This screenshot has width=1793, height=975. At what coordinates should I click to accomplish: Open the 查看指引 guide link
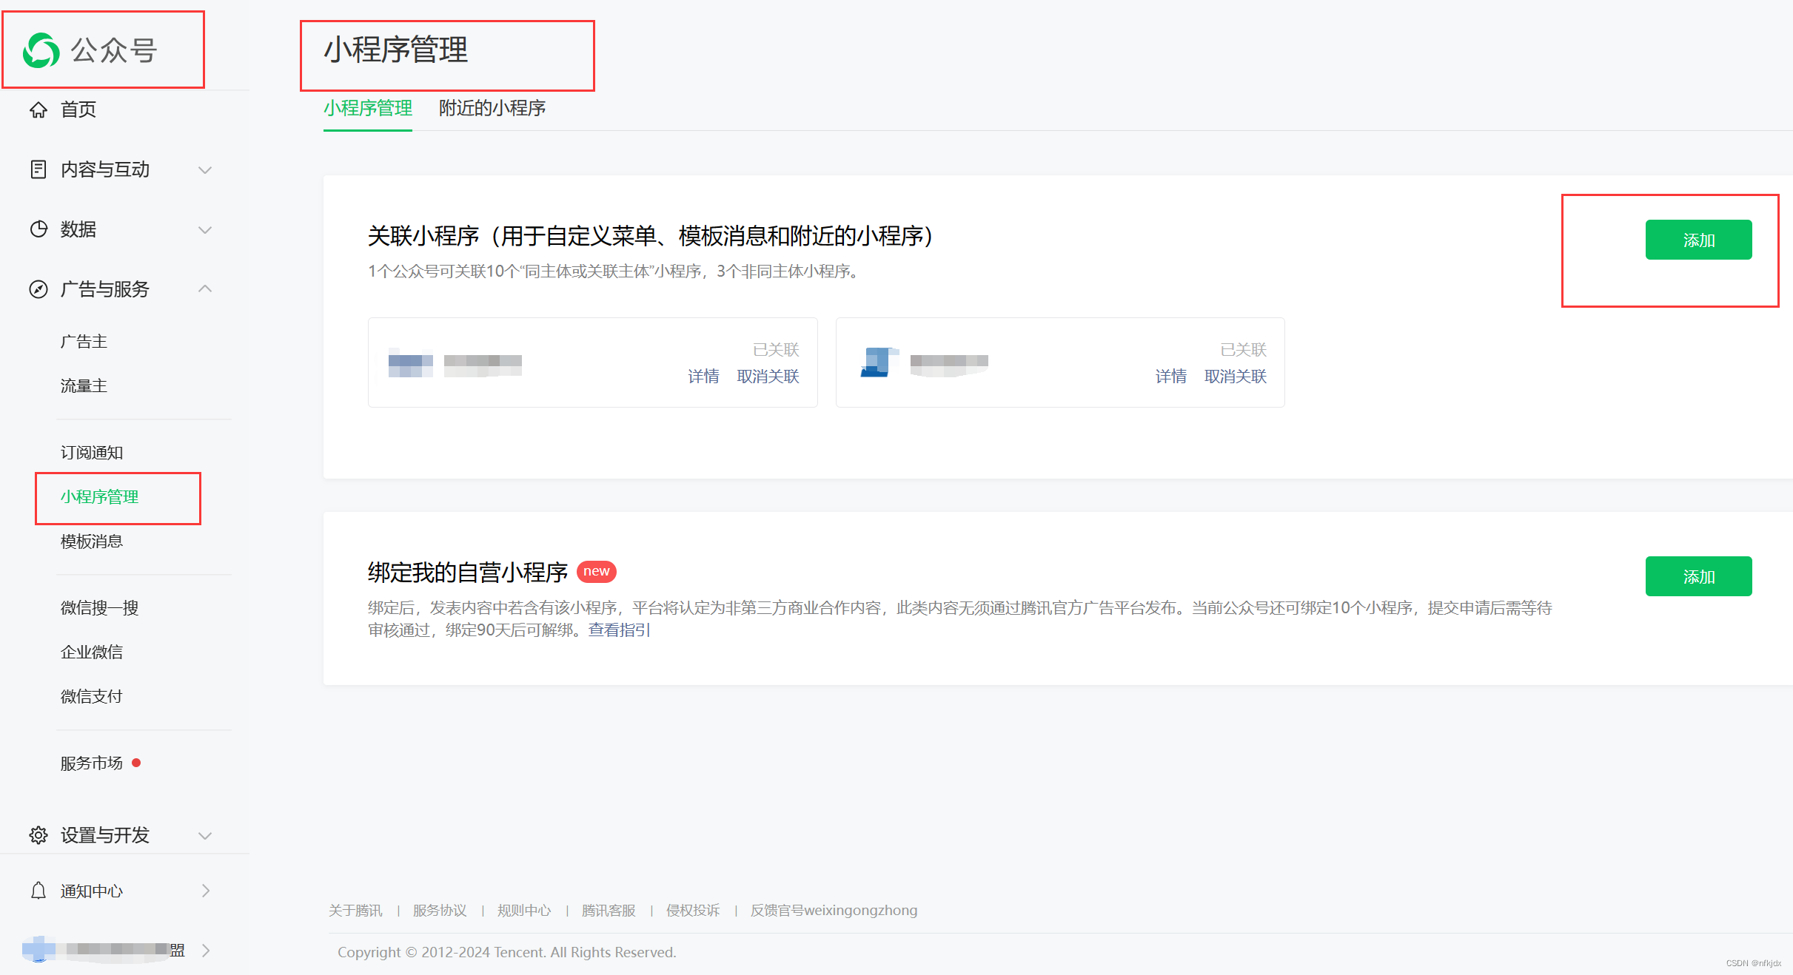click(x=618, y=630)
